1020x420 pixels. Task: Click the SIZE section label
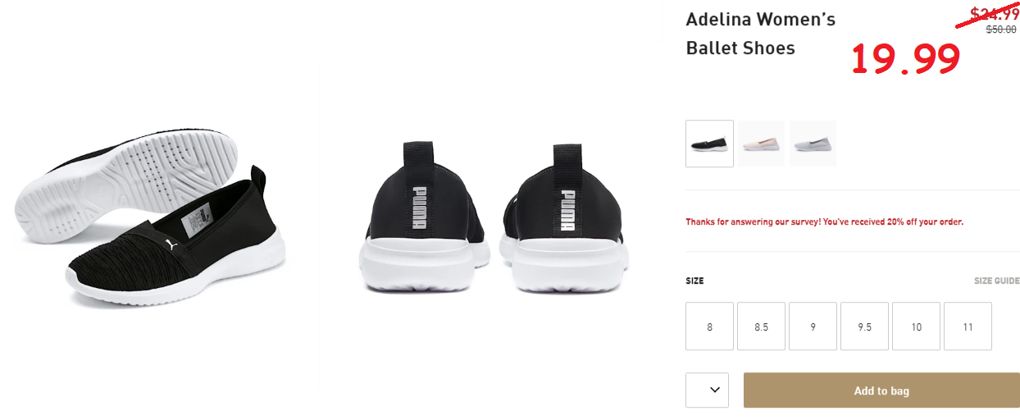point(694,281)
